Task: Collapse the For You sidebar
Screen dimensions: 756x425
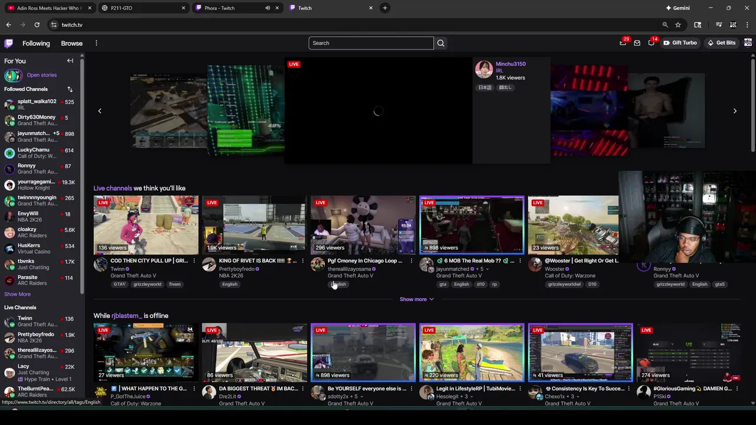Action: (70, 61)
